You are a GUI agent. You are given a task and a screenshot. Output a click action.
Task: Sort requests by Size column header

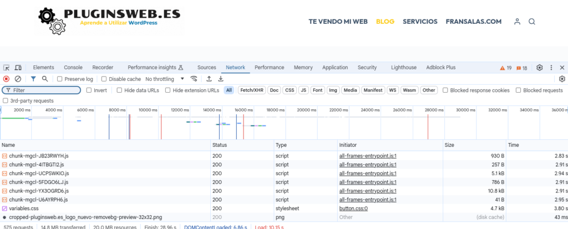pyautogui.click(x=475, y=145)
